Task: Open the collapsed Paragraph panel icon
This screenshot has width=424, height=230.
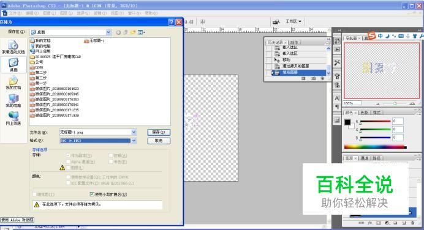Action: [337, 106]
